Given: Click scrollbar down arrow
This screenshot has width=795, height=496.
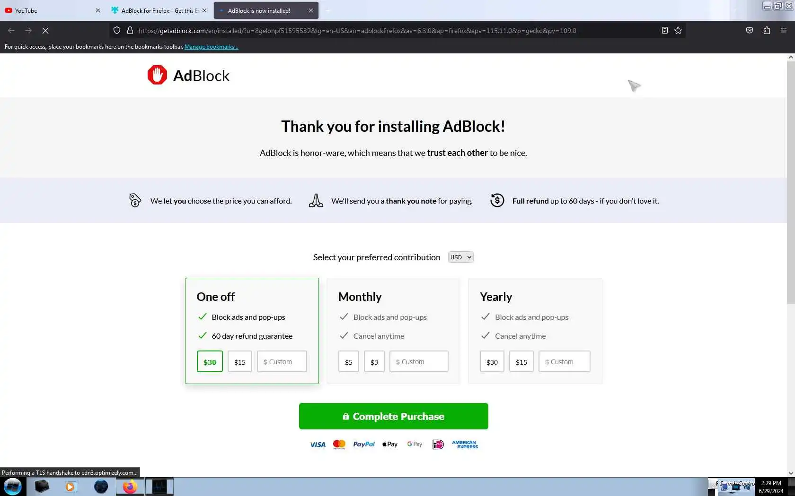Looking at the screenshot, I should (791, 473).
